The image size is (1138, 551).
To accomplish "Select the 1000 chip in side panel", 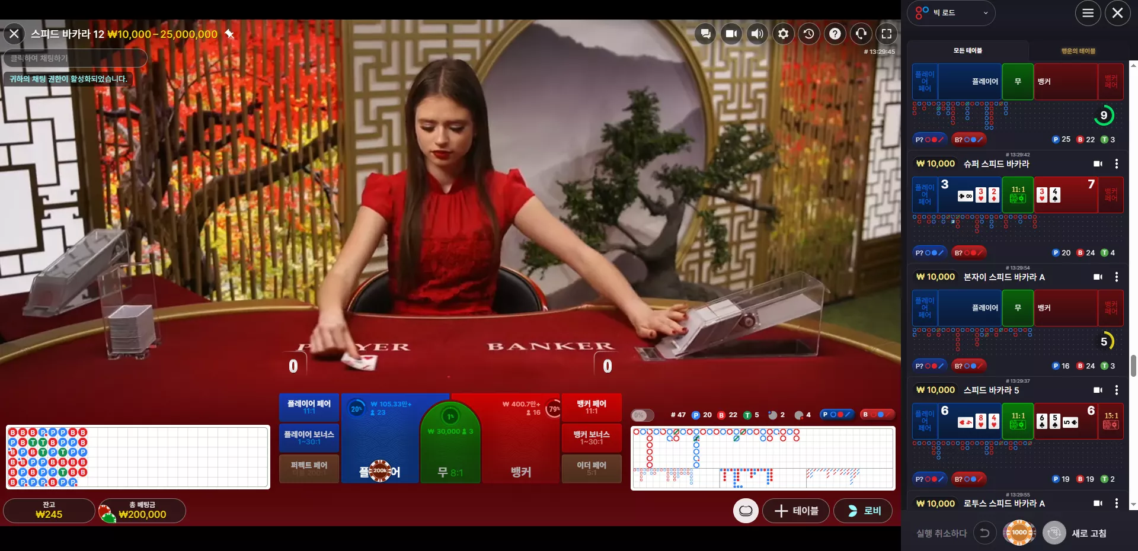I will pos(1019,533).
